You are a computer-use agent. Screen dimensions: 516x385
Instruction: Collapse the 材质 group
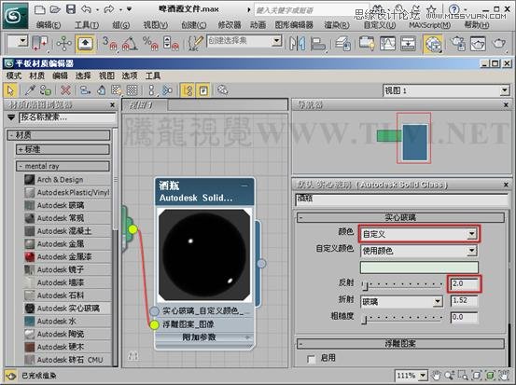point(59,135)
